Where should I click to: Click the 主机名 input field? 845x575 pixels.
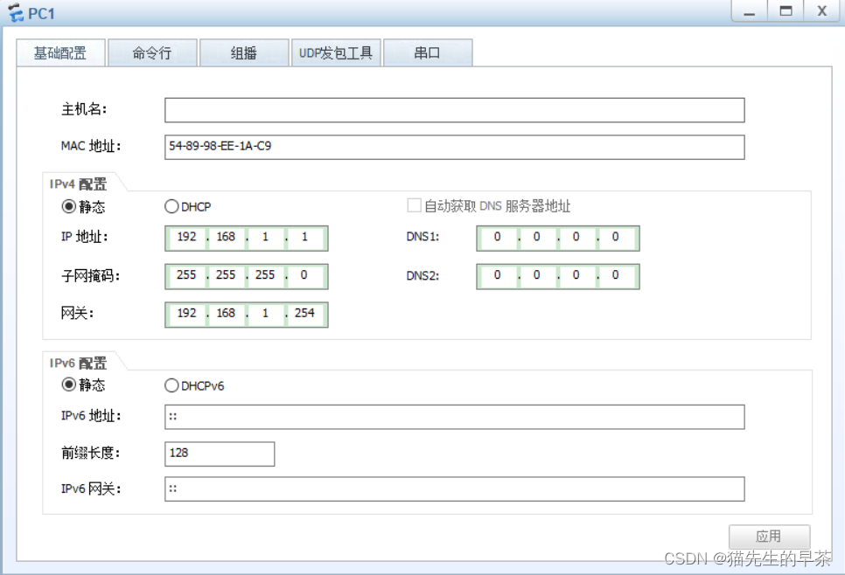tap(454, 110)
